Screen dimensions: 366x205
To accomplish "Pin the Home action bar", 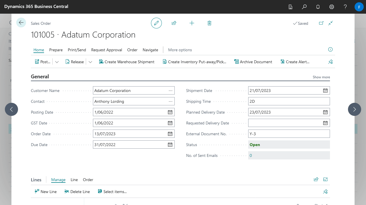I will click(x=330, y=61).
